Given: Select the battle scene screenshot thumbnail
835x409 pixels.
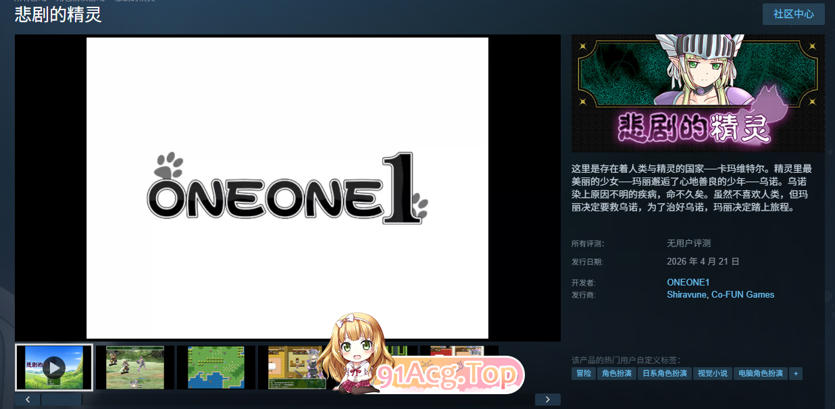Looking at the screenshot, I should click(135, 367).
